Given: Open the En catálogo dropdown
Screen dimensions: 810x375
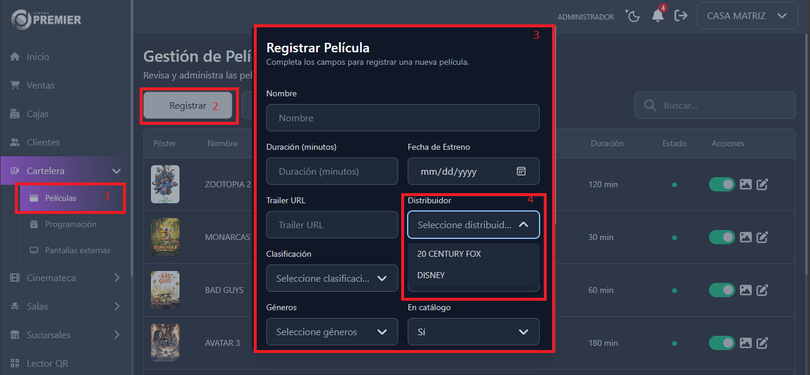Looking at the screenshot, I should coord(473,331).
